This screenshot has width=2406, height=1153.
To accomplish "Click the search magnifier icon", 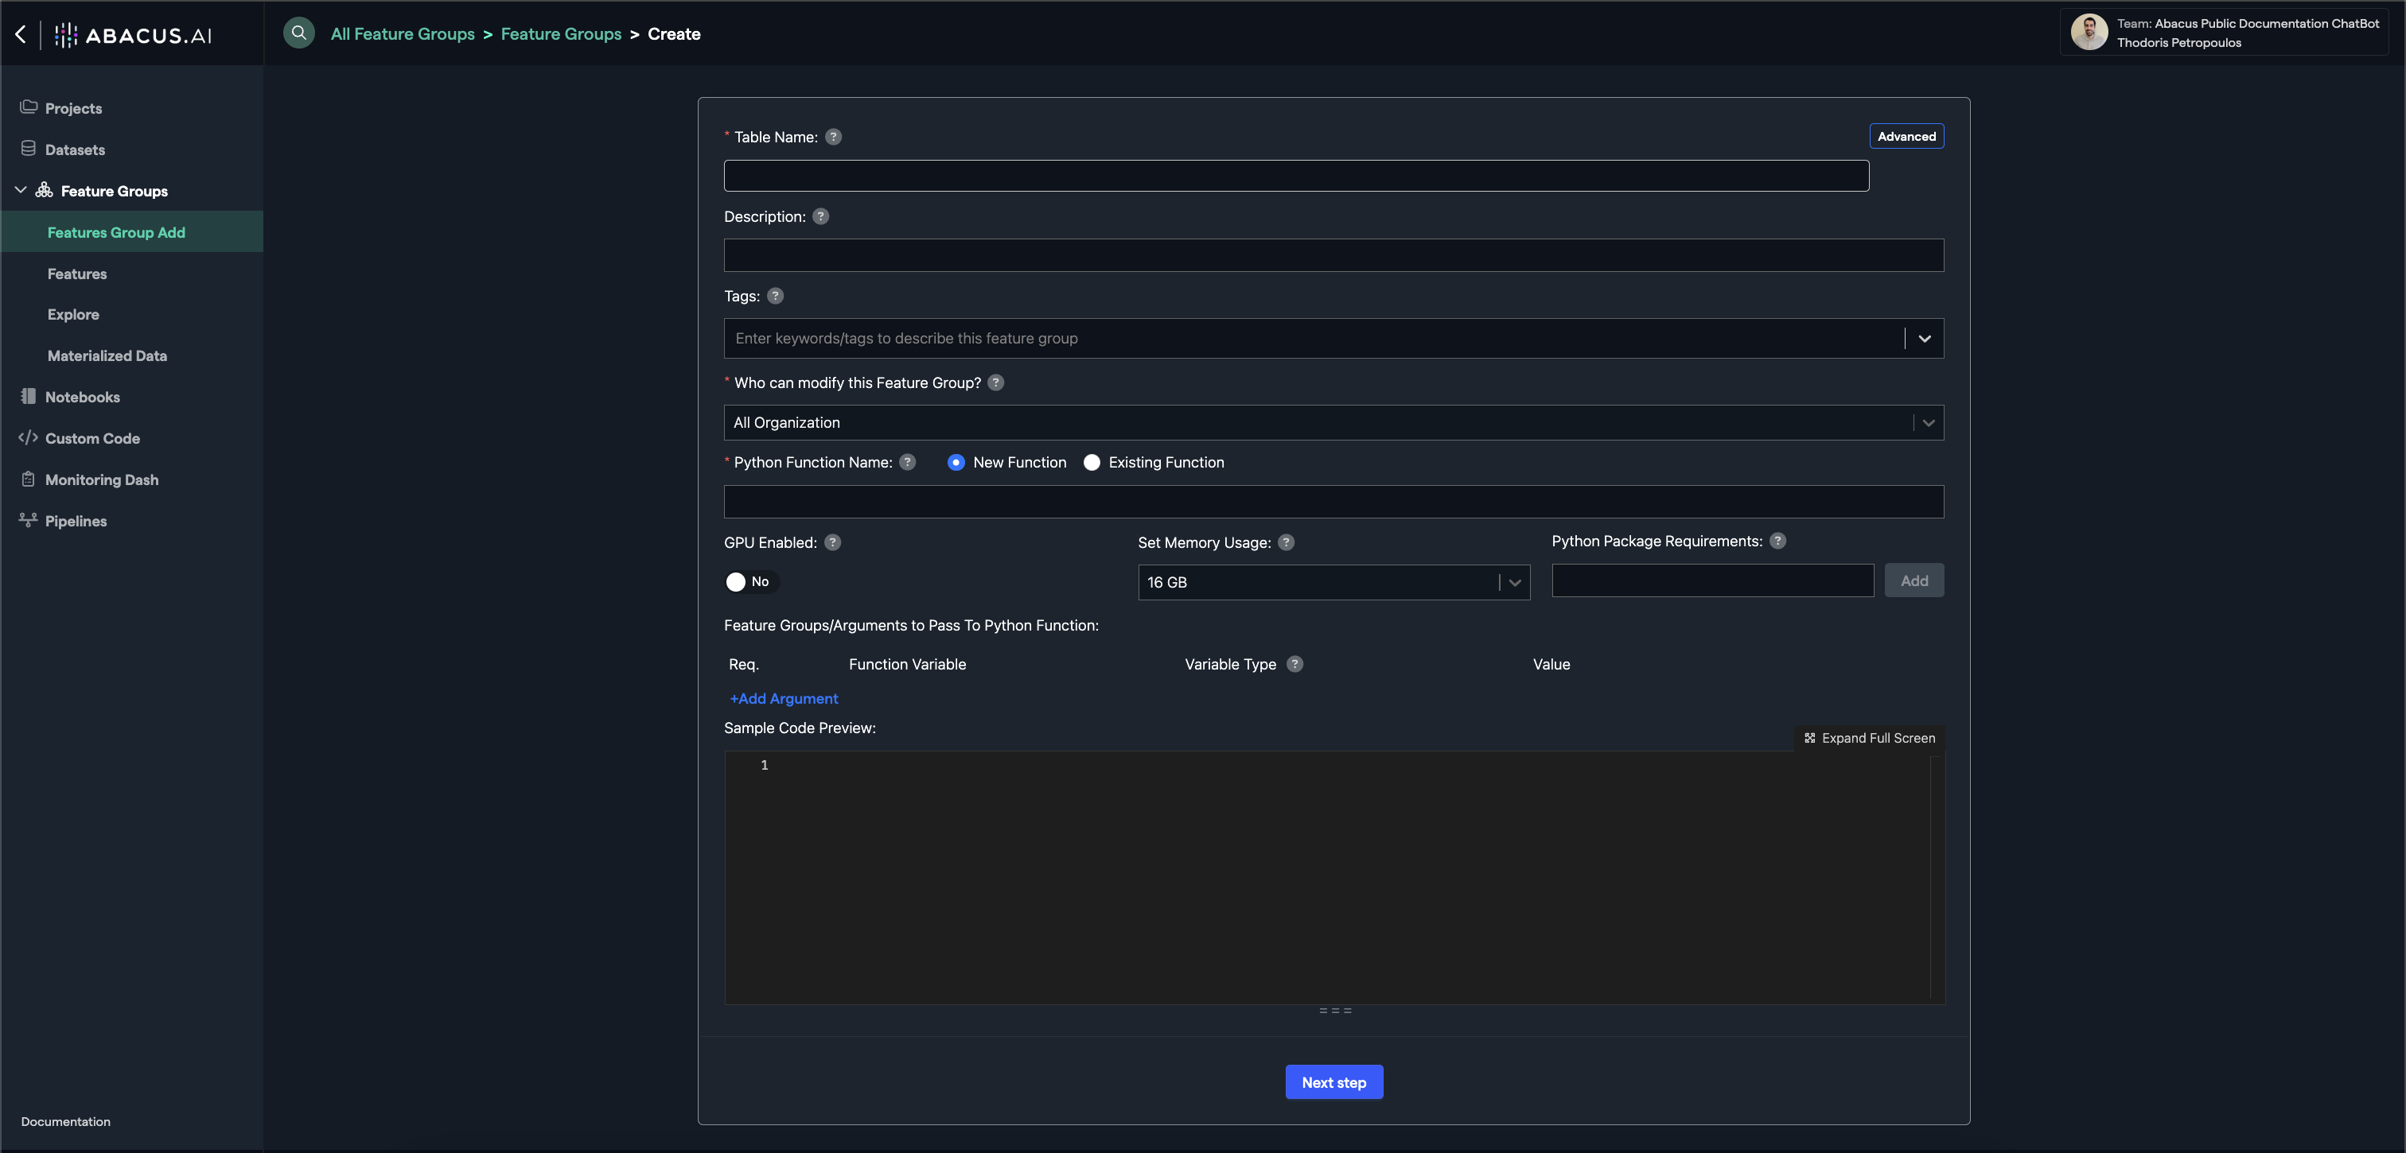I will coord(299,33).
